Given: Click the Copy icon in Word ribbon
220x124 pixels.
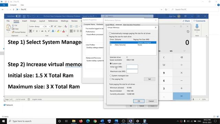Looking at the screenshot, I should click(13, 29).
